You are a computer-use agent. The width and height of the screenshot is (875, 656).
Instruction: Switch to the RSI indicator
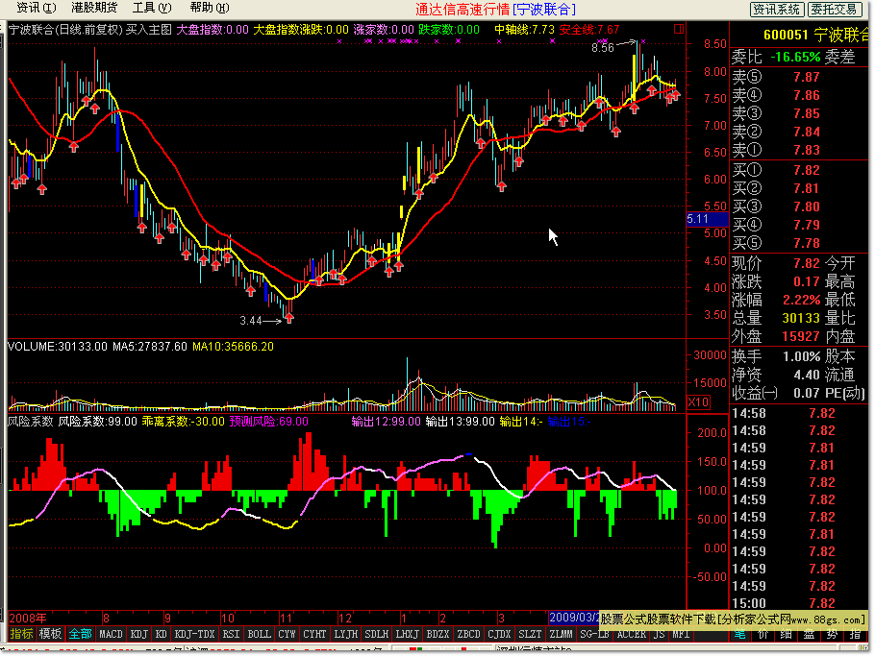click(231, 634)
